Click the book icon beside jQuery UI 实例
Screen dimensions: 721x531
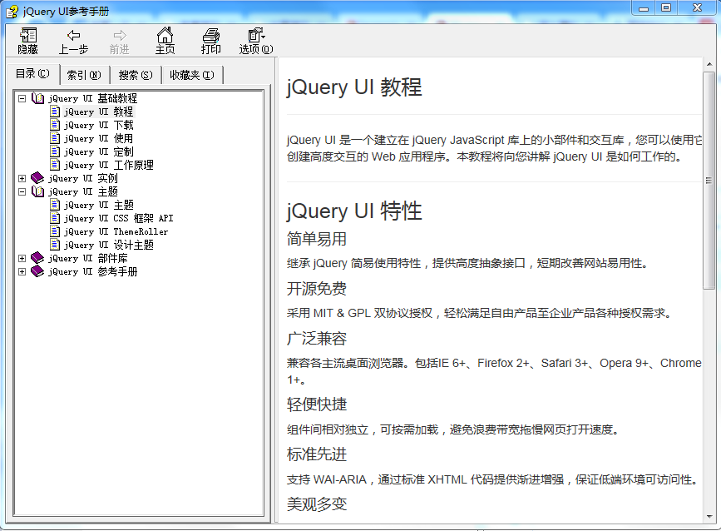pos(37,178)
